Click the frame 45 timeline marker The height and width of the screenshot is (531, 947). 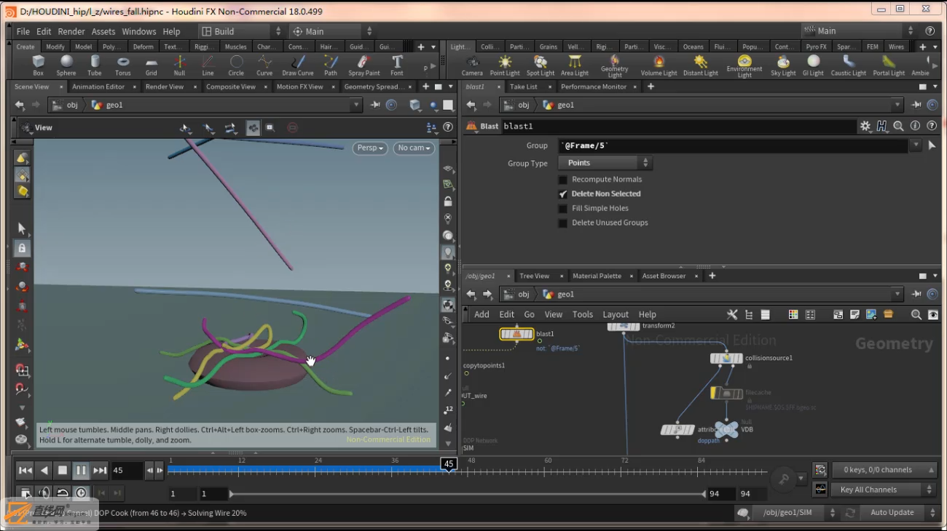(x=449, y=464)
